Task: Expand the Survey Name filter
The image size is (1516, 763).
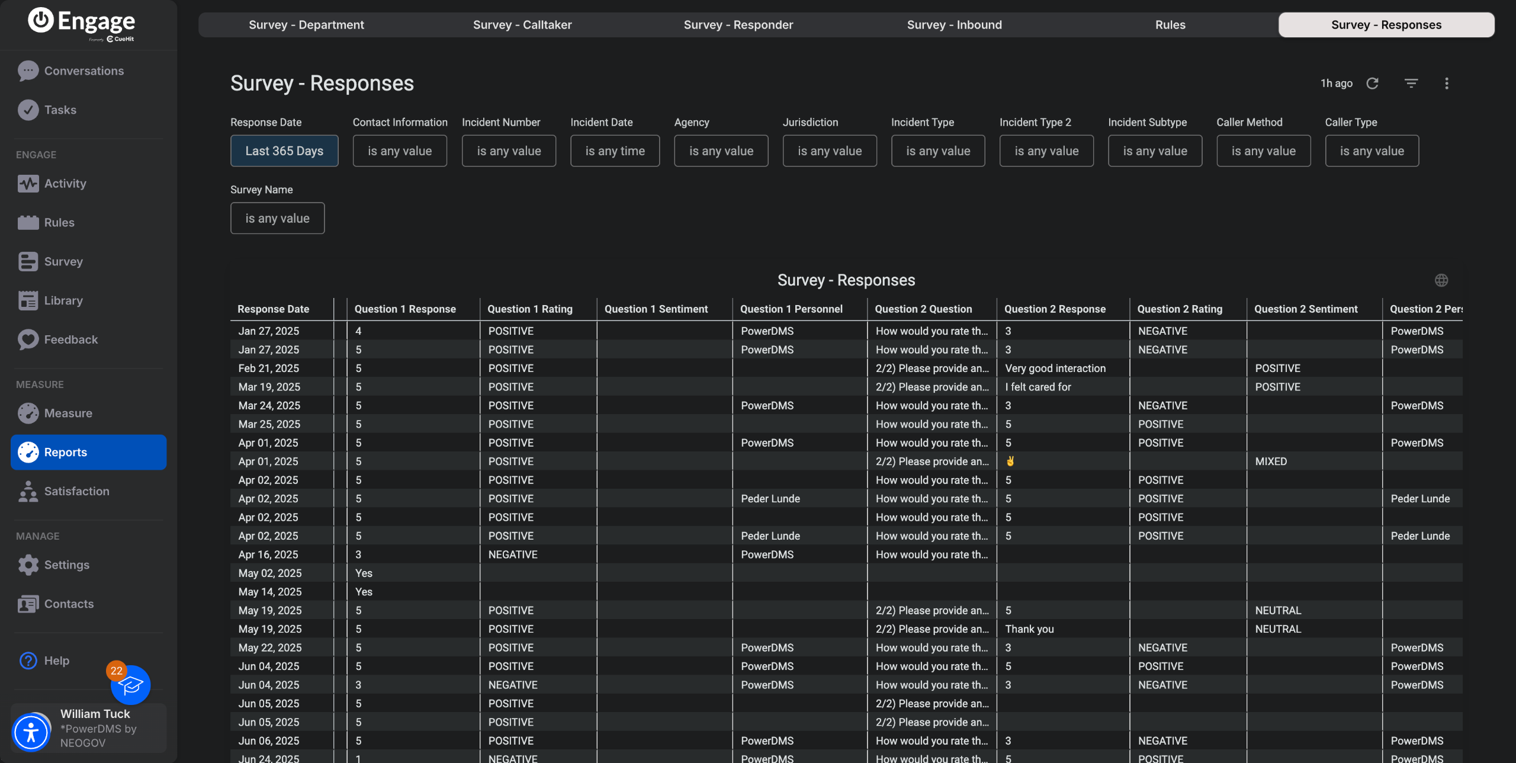Action: click(x=277, y=219)
